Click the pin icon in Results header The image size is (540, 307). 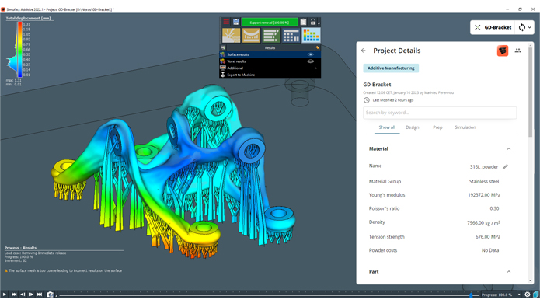[x=317, y=48]
